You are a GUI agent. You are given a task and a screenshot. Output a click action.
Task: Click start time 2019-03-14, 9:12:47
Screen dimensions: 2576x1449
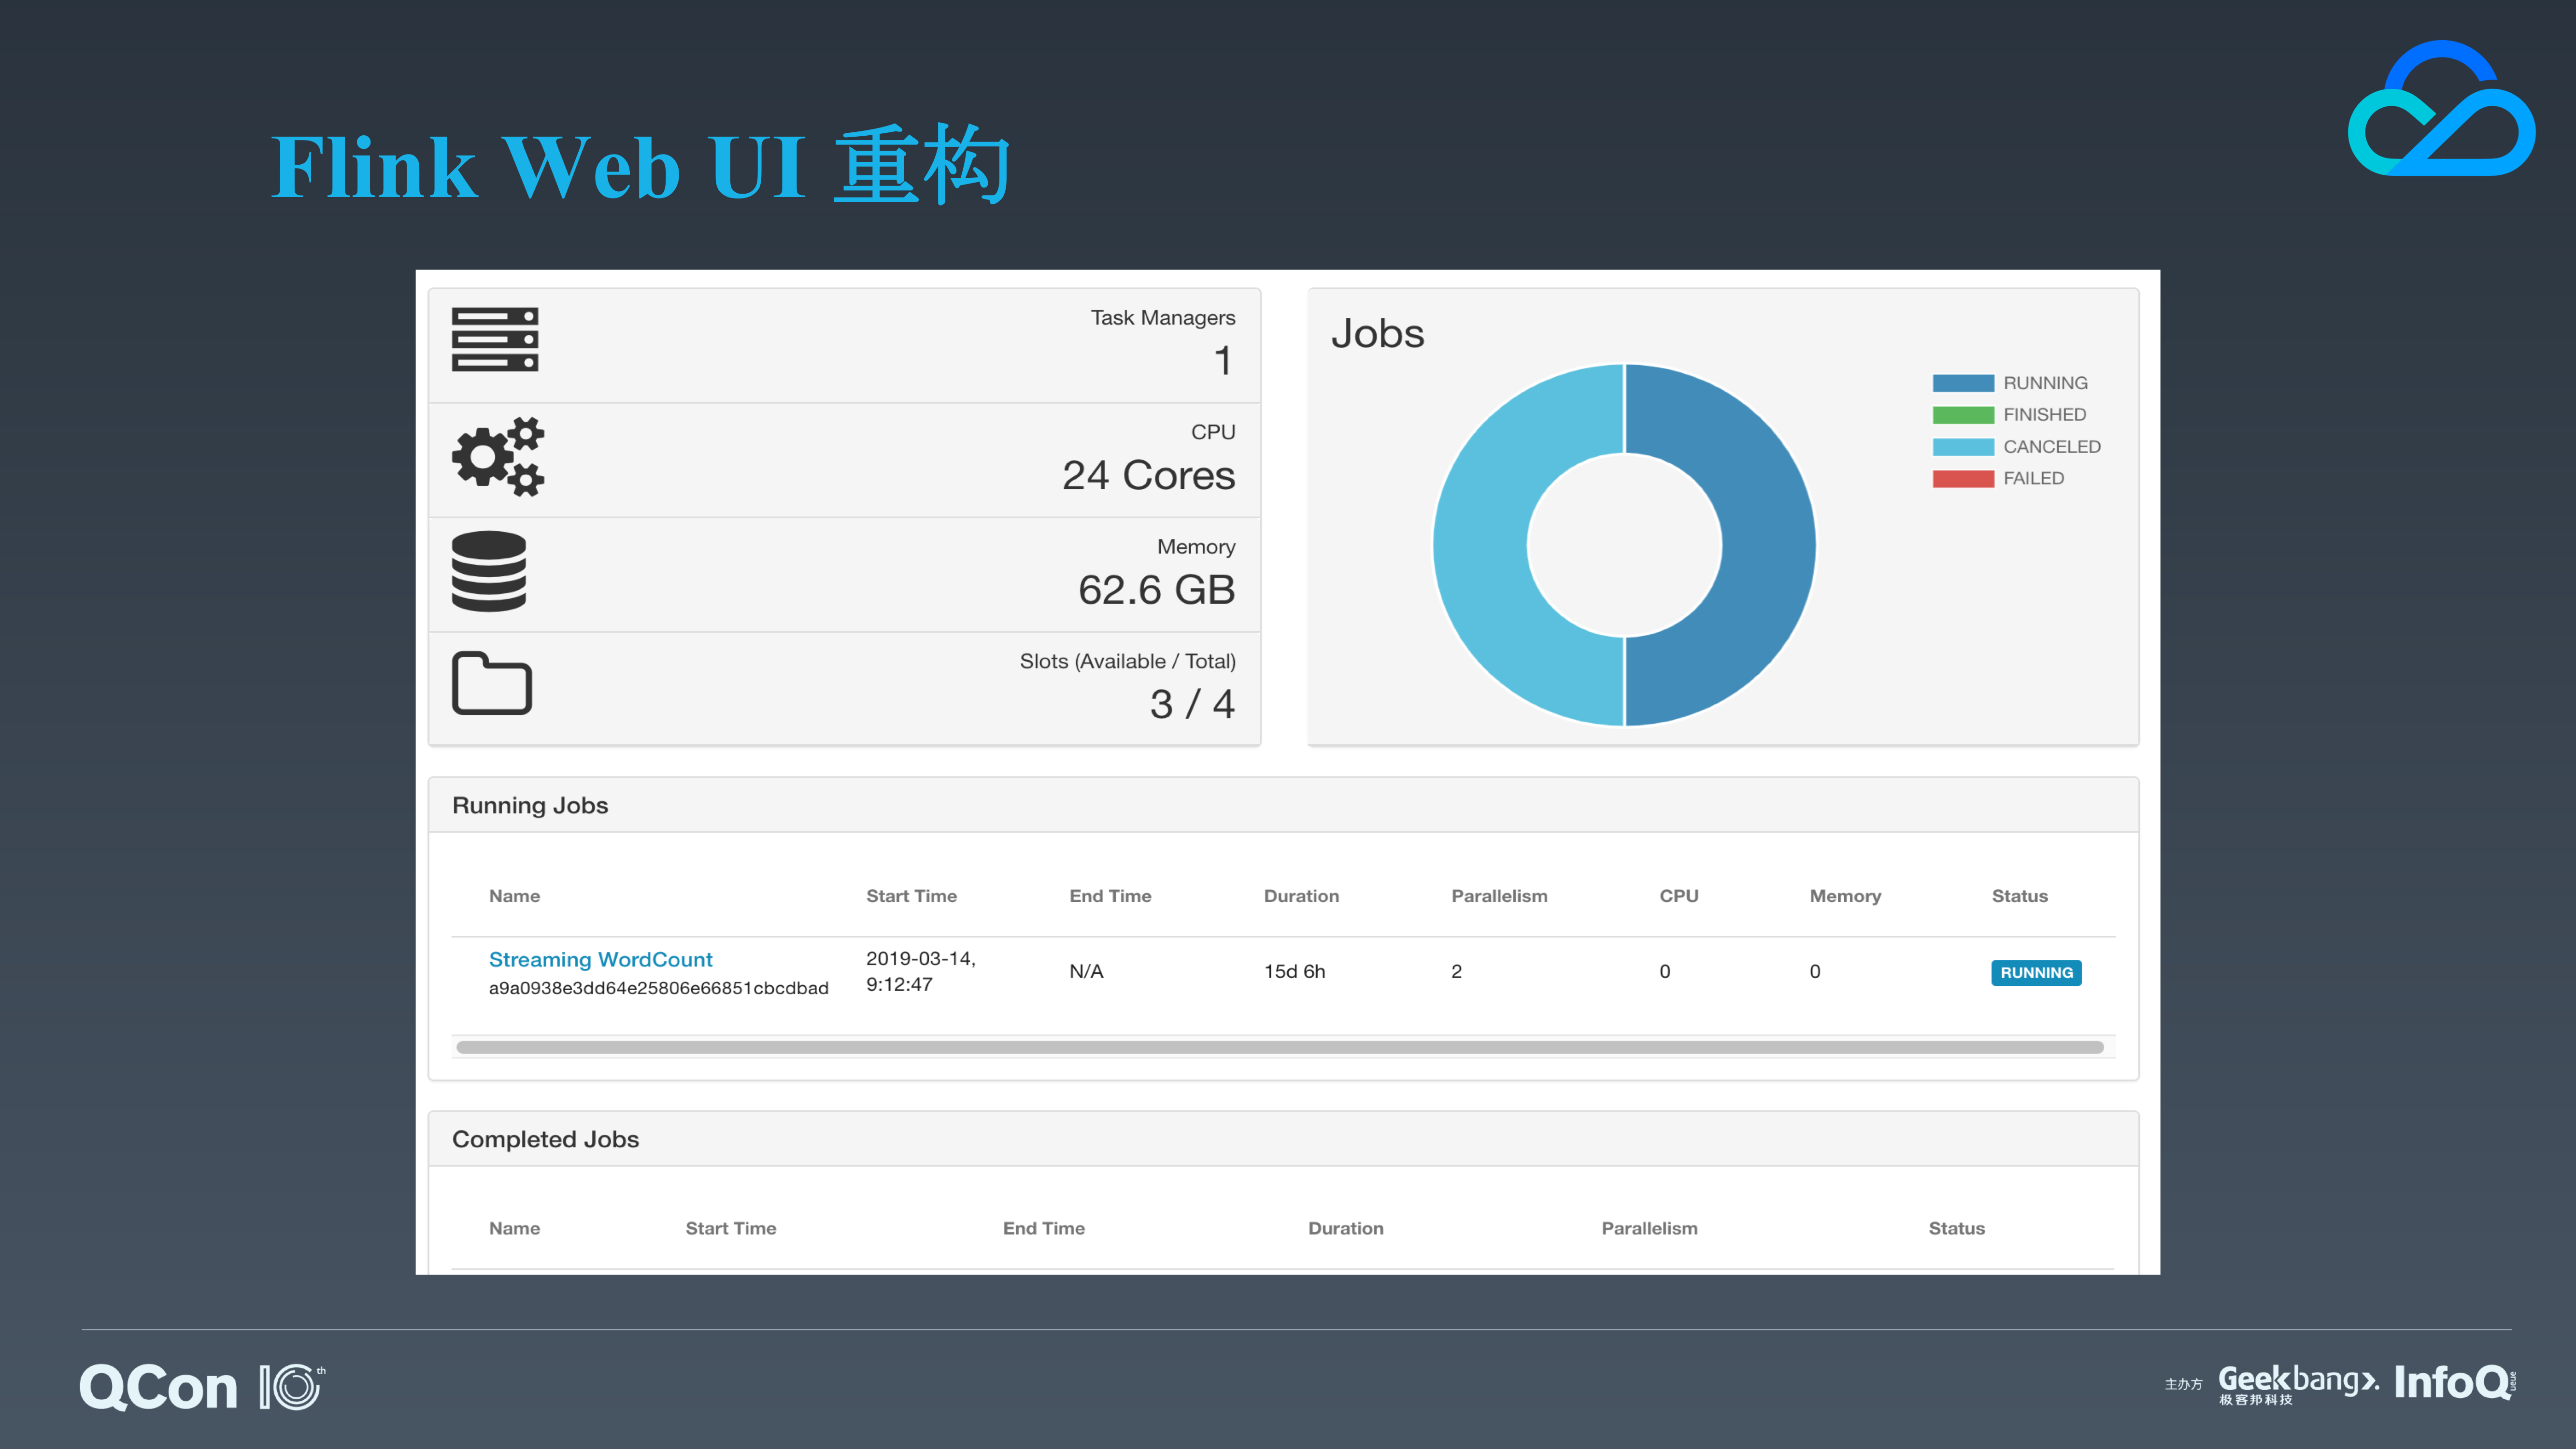(920, 971)
